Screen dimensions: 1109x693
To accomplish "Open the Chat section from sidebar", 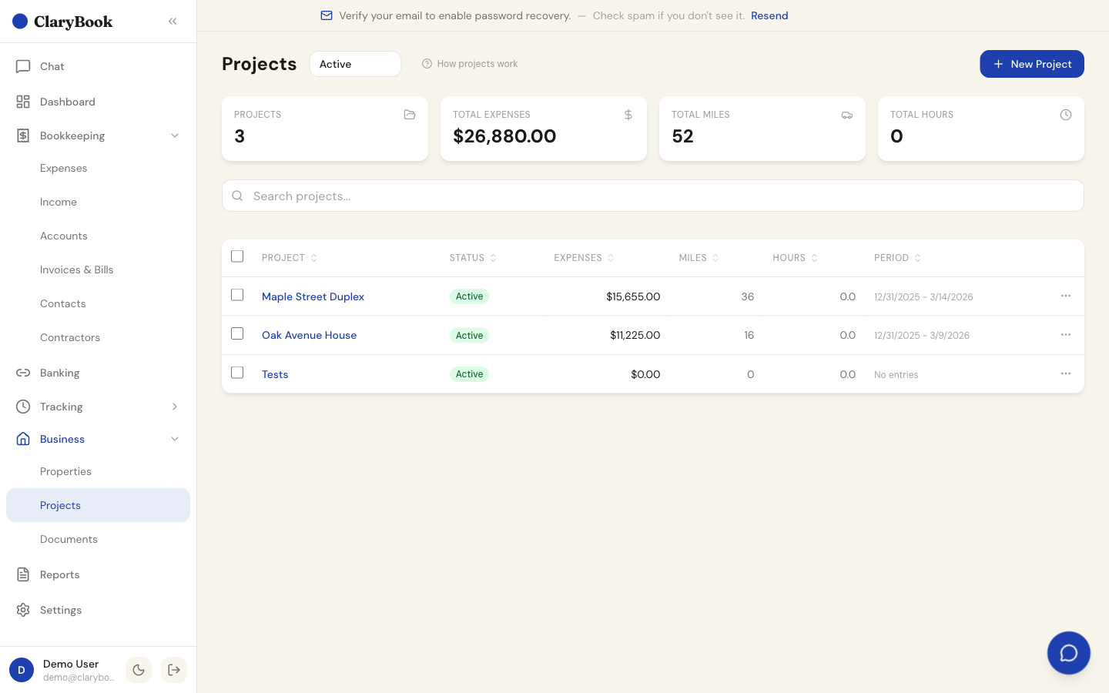I will pos(52,66).
